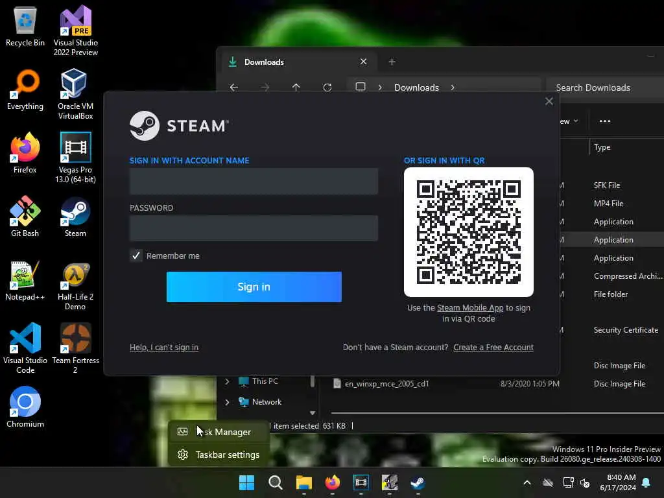The height and width of the screenshot is (498, 664).
Task: Expand This PC in navigation pane
Action: click(x=228, y=381)
